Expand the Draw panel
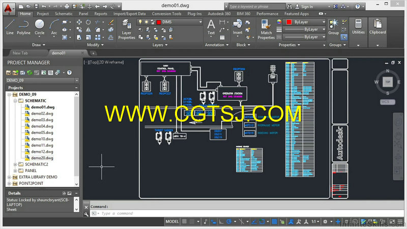This screenshot has height=229, width=407. click(39, 45)
